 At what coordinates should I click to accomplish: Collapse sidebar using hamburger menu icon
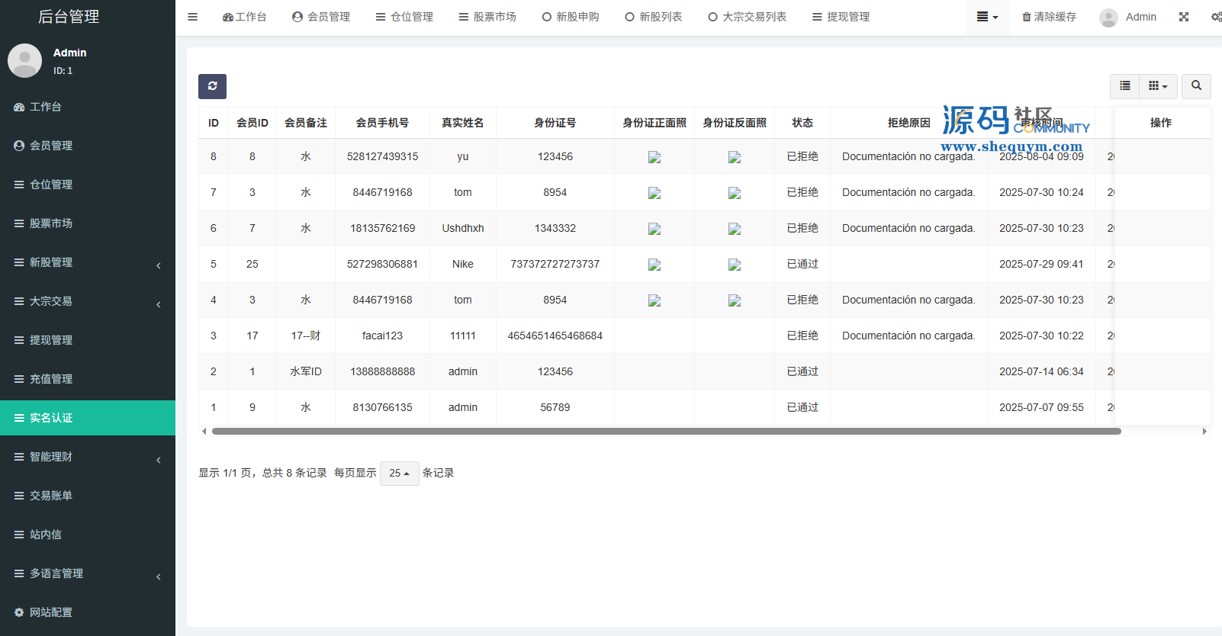[193, 17]
